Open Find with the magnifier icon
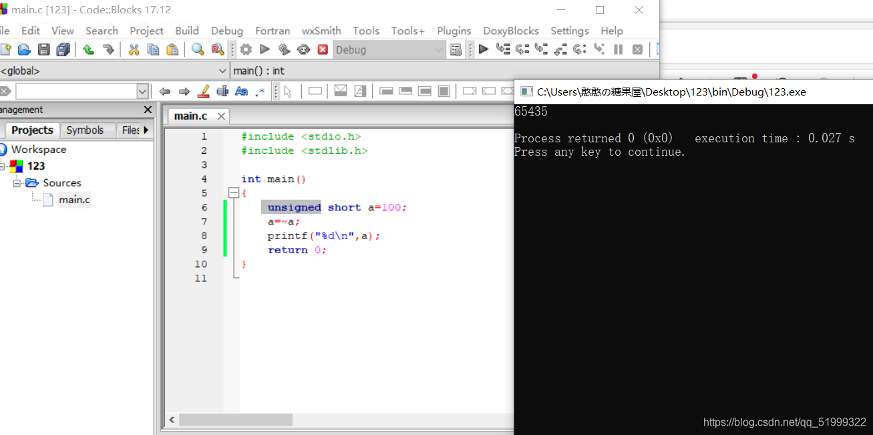 click(x=198, y=49)
